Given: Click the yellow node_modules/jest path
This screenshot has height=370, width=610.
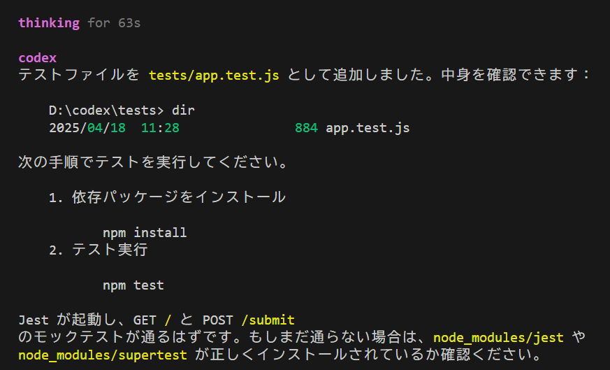Looking at the screenshot, I should [498, 337].
